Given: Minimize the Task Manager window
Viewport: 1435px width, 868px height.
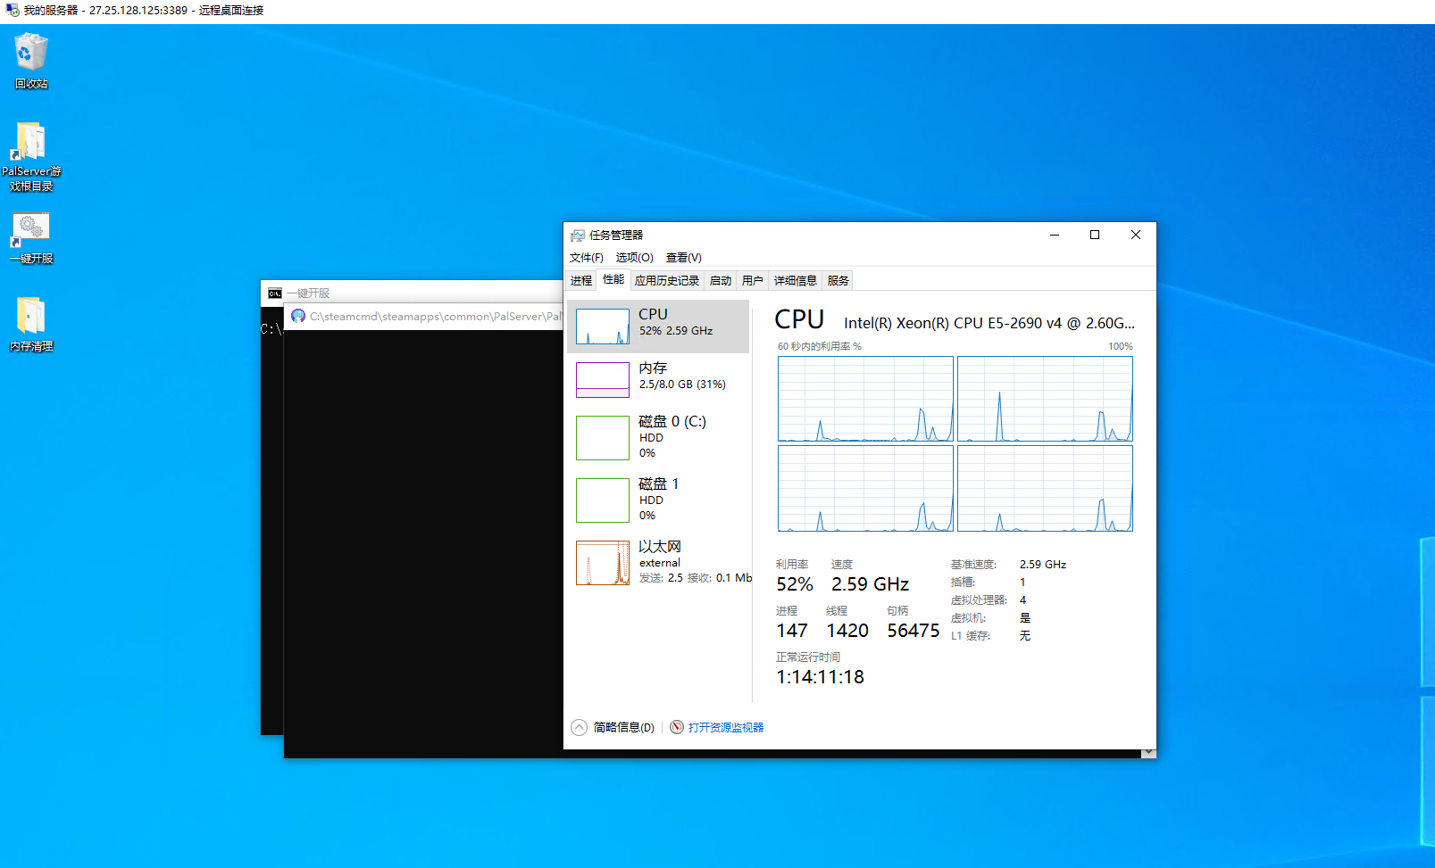Looking at the screenshot, I should click(x=1055, y=236).
